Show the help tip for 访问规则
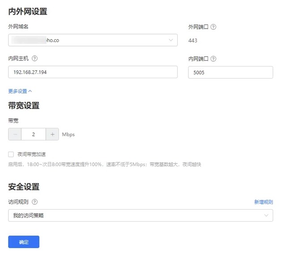The image size is (291, 257). coord(35,202)
